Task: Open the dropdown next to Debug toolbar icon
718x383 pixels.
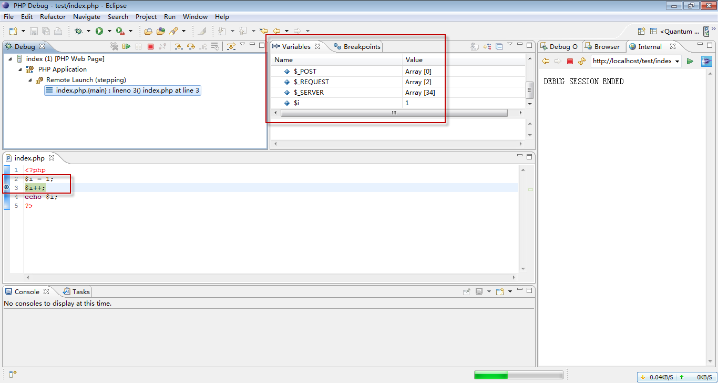Action: pos(88,31)
